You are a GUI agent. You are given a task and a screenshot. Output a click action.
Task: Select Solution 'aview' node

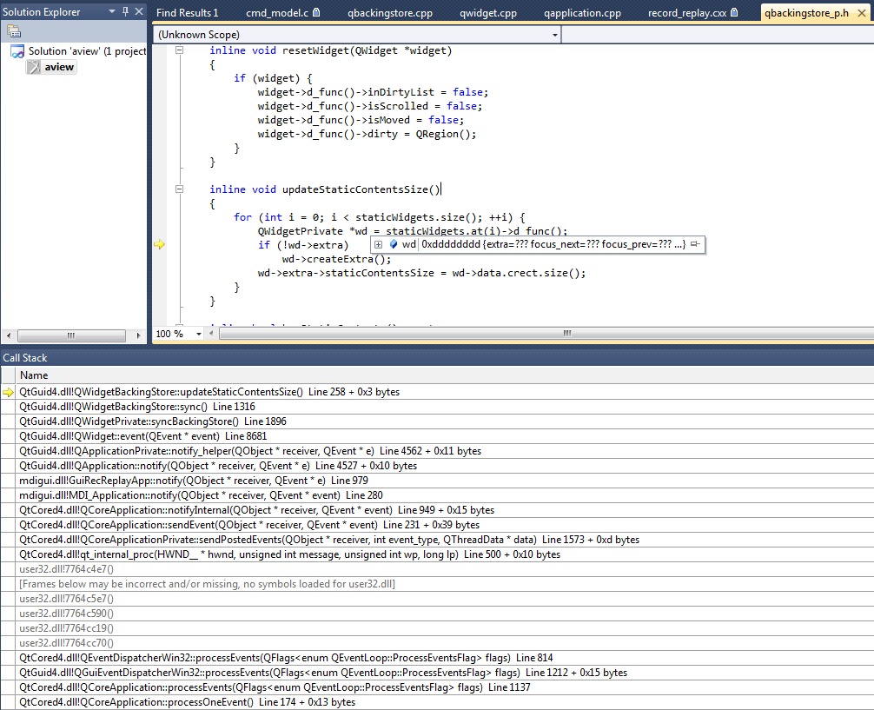tap(87, 51)
